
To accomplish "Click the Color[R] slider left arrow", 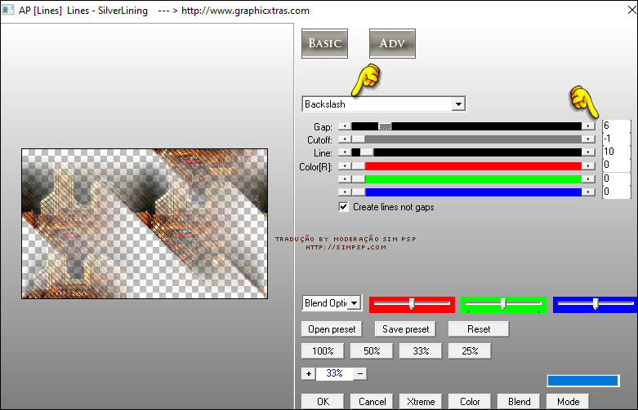I will pyautogui.click(x=344, y=165).
